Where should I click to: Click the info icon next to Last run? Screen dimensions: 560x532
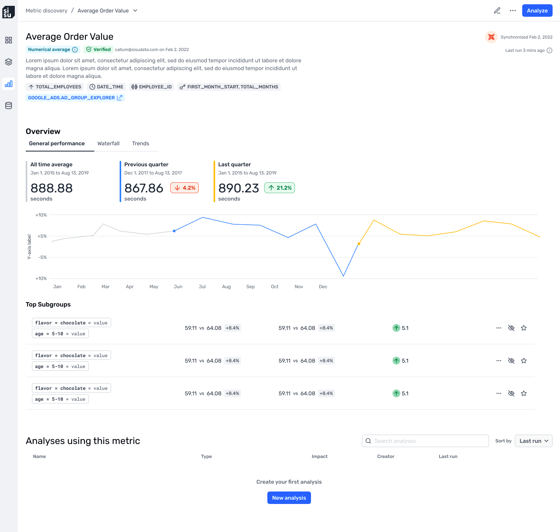coord(549,50)
